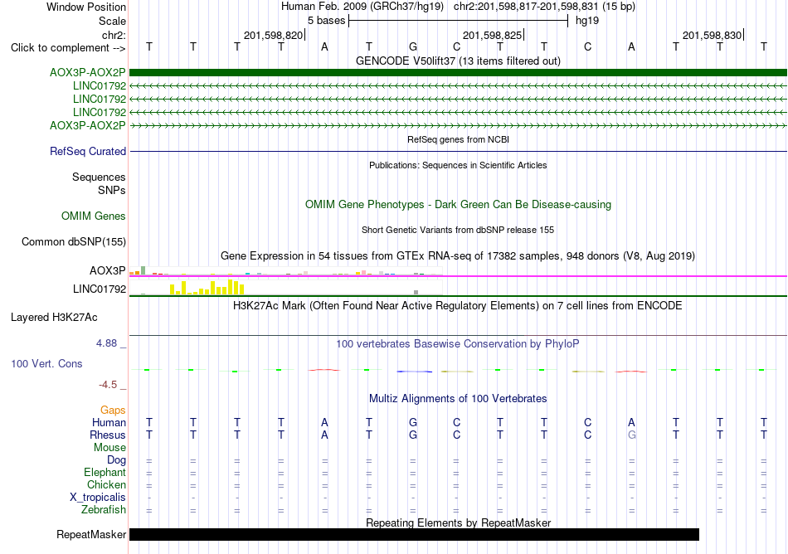Click the lower AOX3P-AOX2P transcript label
The image size is (788, 554).
87,125
